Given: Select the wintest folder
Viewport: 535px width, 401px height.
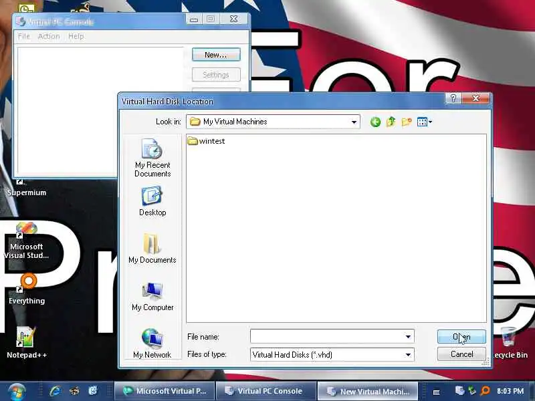Looking at the screenshot, I should coord(207,141).
